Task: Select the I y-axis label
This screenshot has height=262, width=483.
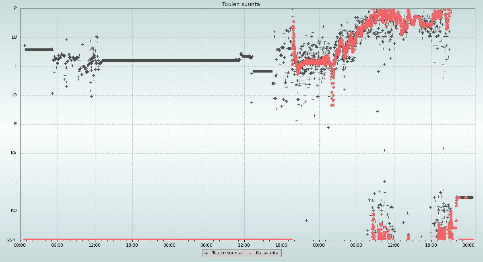Action: coord(16,182)
